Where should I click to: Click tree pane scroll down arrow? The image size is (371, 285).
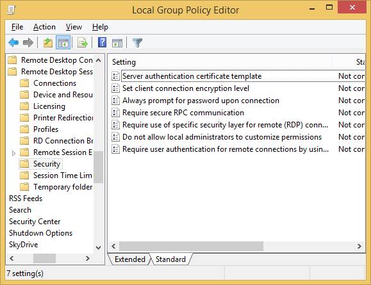click(99, 248)
